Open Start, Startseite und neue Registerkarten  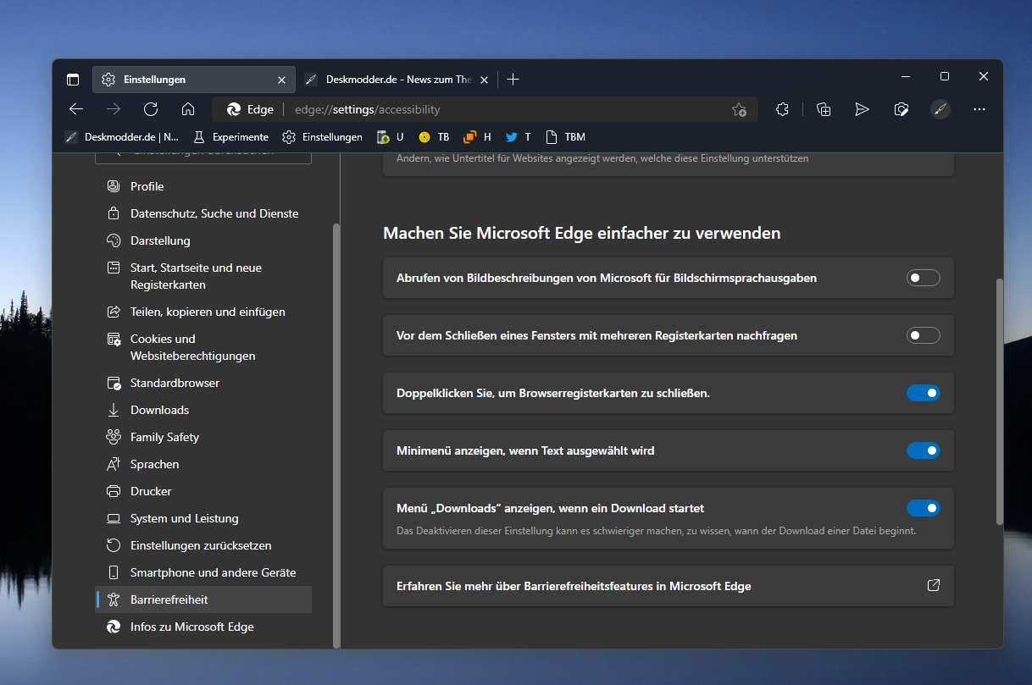[x=203, y=276]
